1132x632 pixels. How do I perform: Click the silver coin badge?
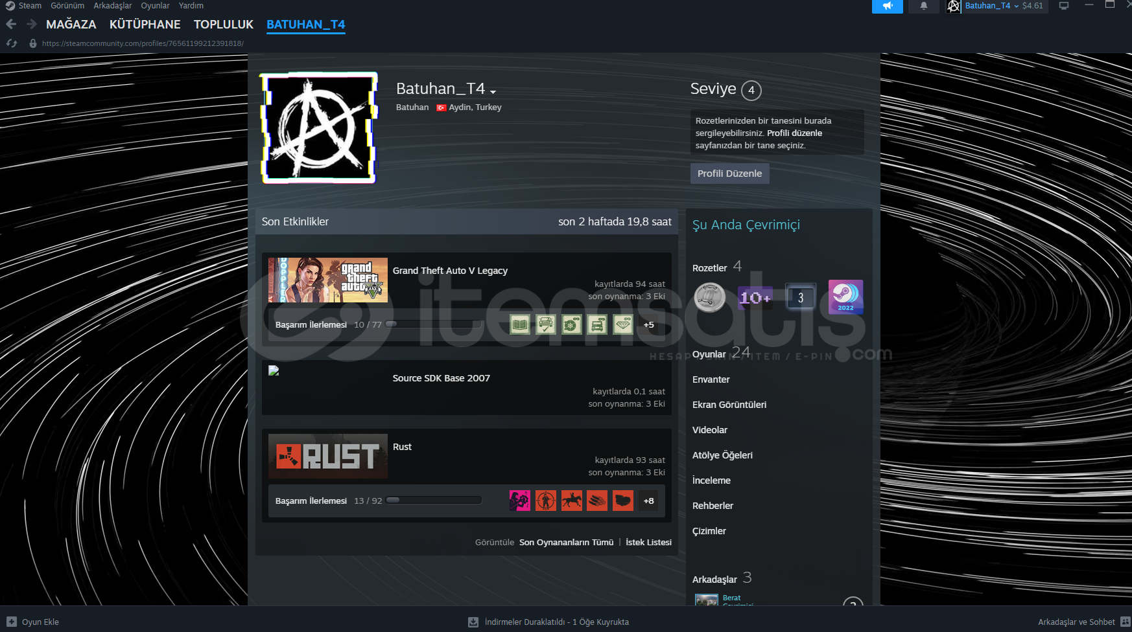710,297
